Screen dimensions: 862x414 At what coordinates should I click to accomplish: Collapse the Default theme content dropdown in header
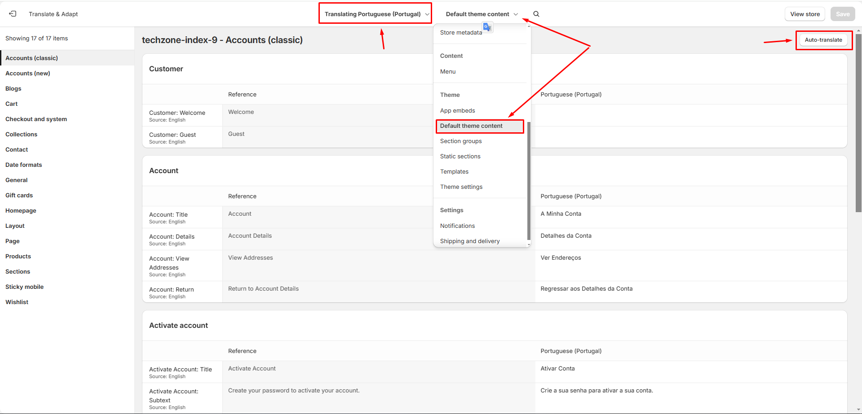pyautogui.click(x=482, y=14)
